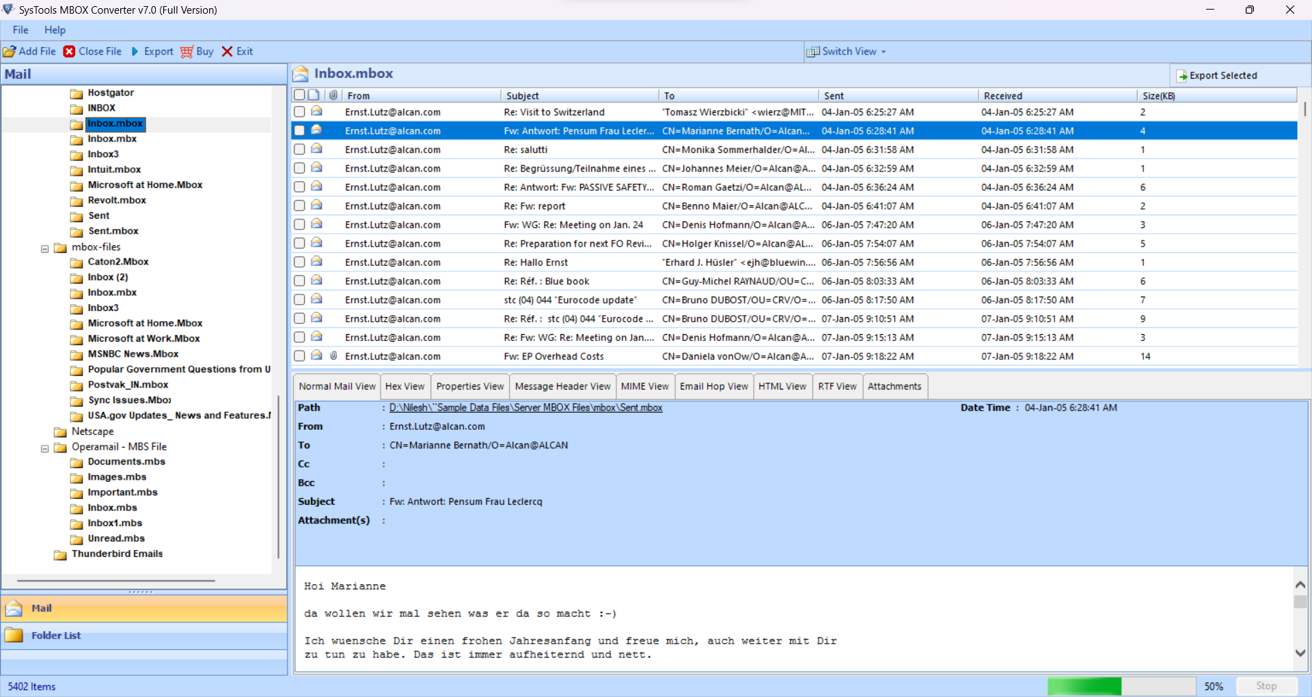Click the Revolt.mbox folder icon
Viewport: 1312px width, 697px height.
tap(77, 201)
